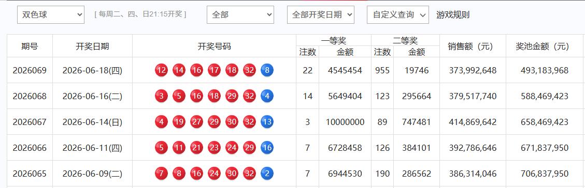Expand the 自定义查询 dropdown
585x188 pixels.
pyautogui.click(x=398, y=15)
